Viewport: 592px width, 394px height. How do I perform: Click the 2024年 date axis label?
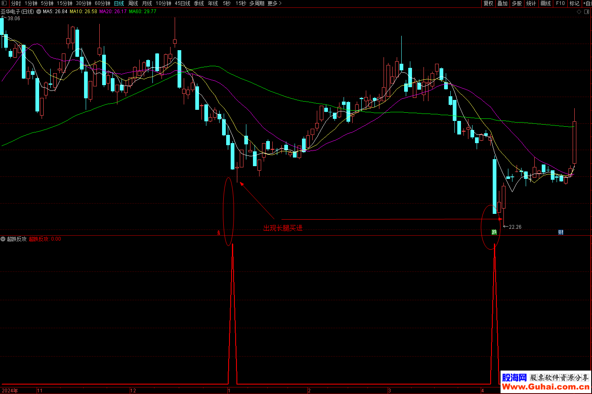tap(10, 391)
